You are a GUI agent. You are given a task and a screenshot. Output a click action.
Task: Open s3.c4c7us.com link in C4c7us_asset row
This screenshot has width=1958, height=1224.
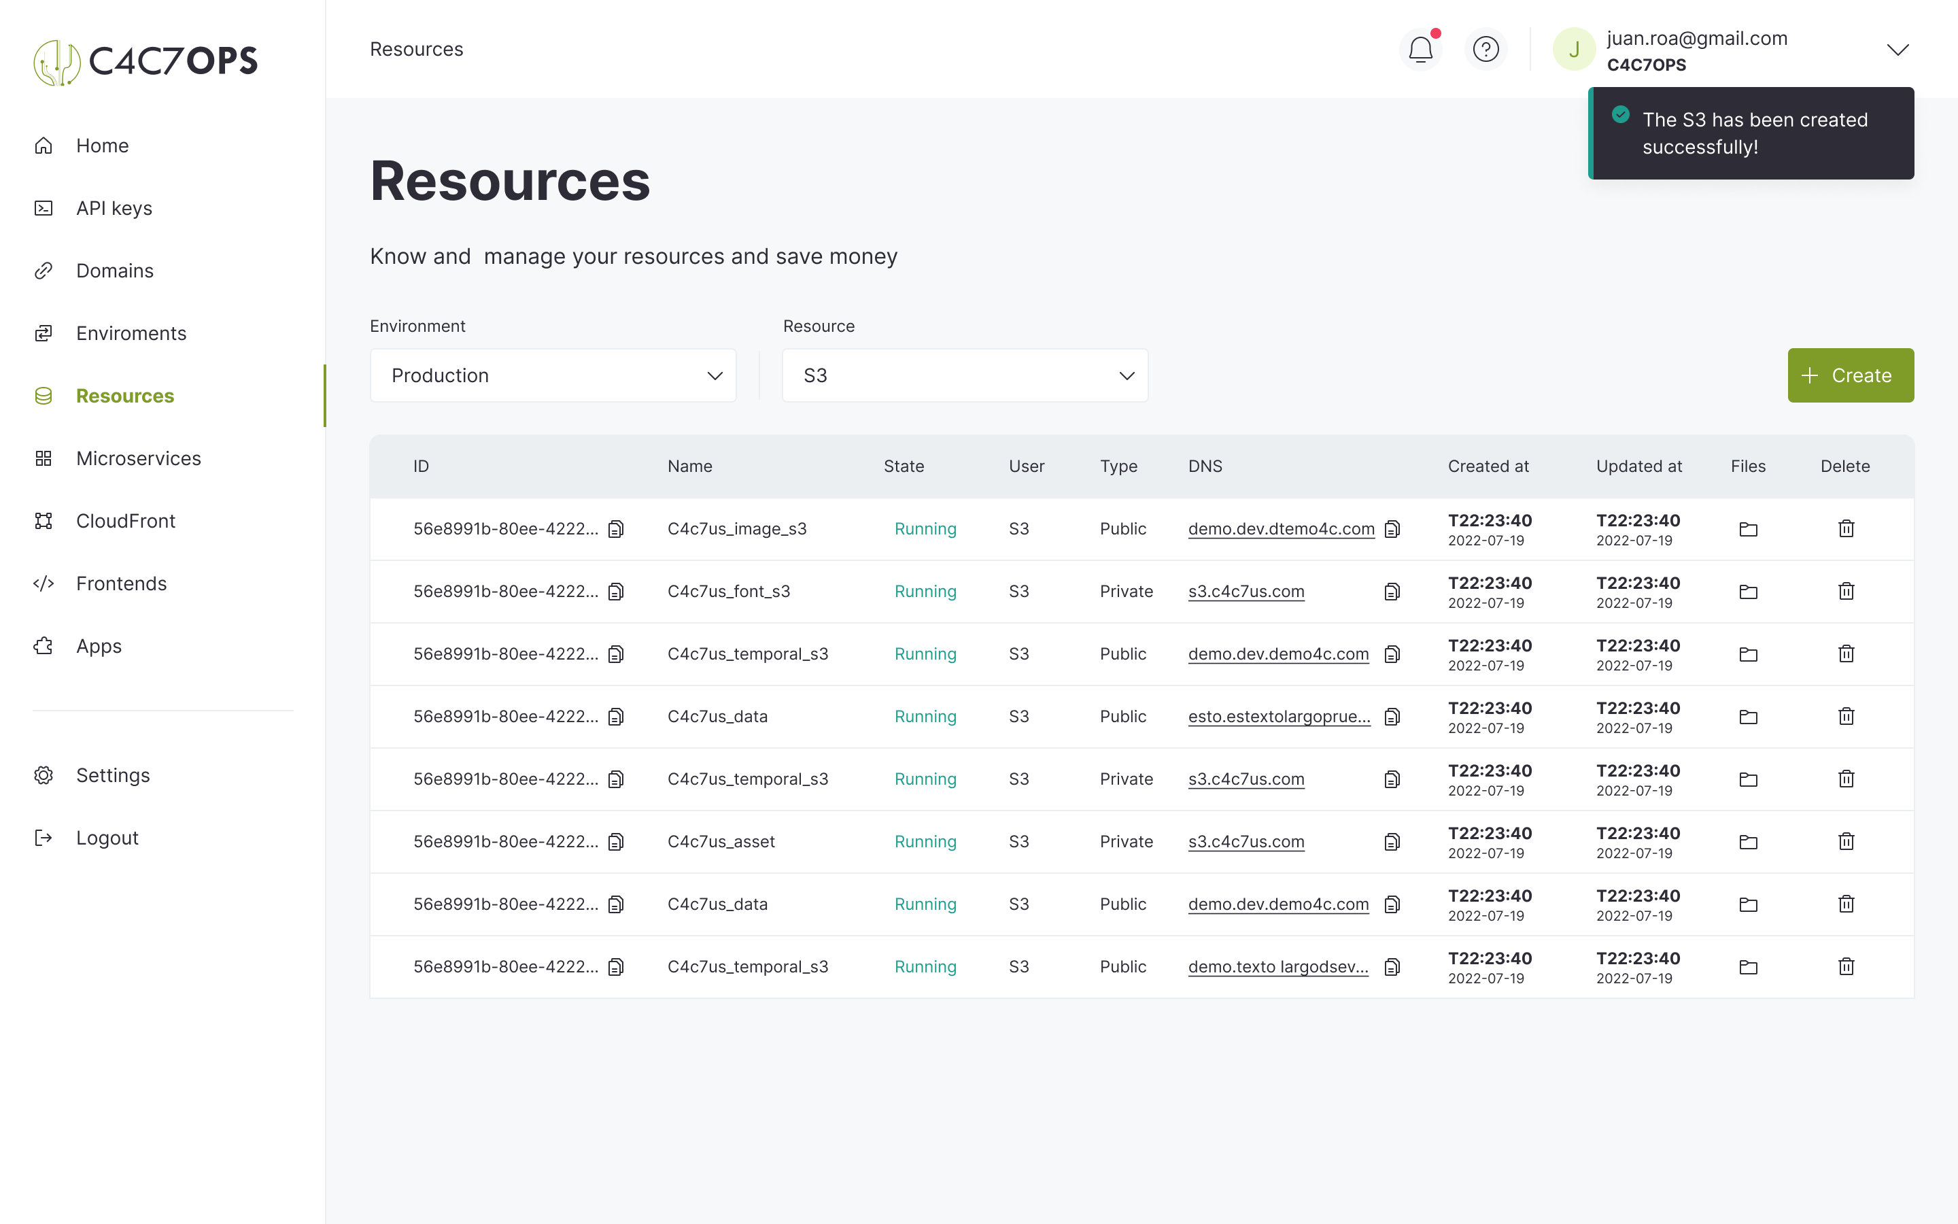pos(1246,842)
